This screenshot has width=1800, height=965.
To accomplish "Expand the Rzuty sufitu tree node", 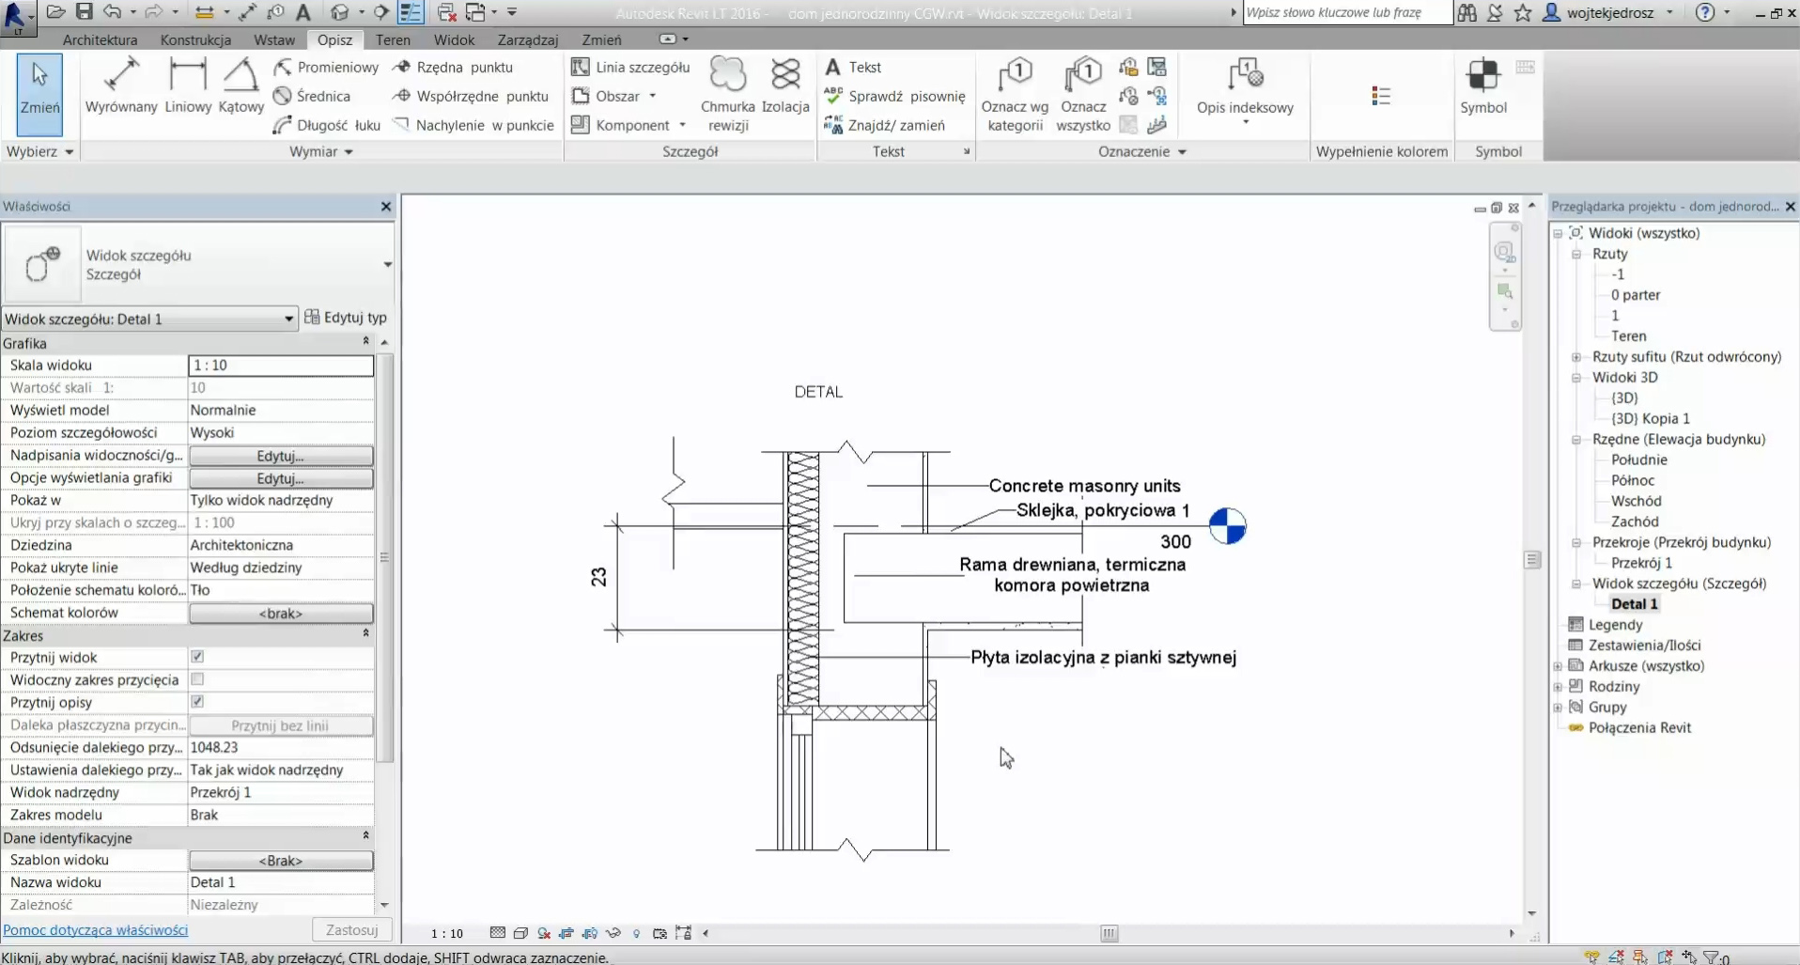I will point(1576,357).
